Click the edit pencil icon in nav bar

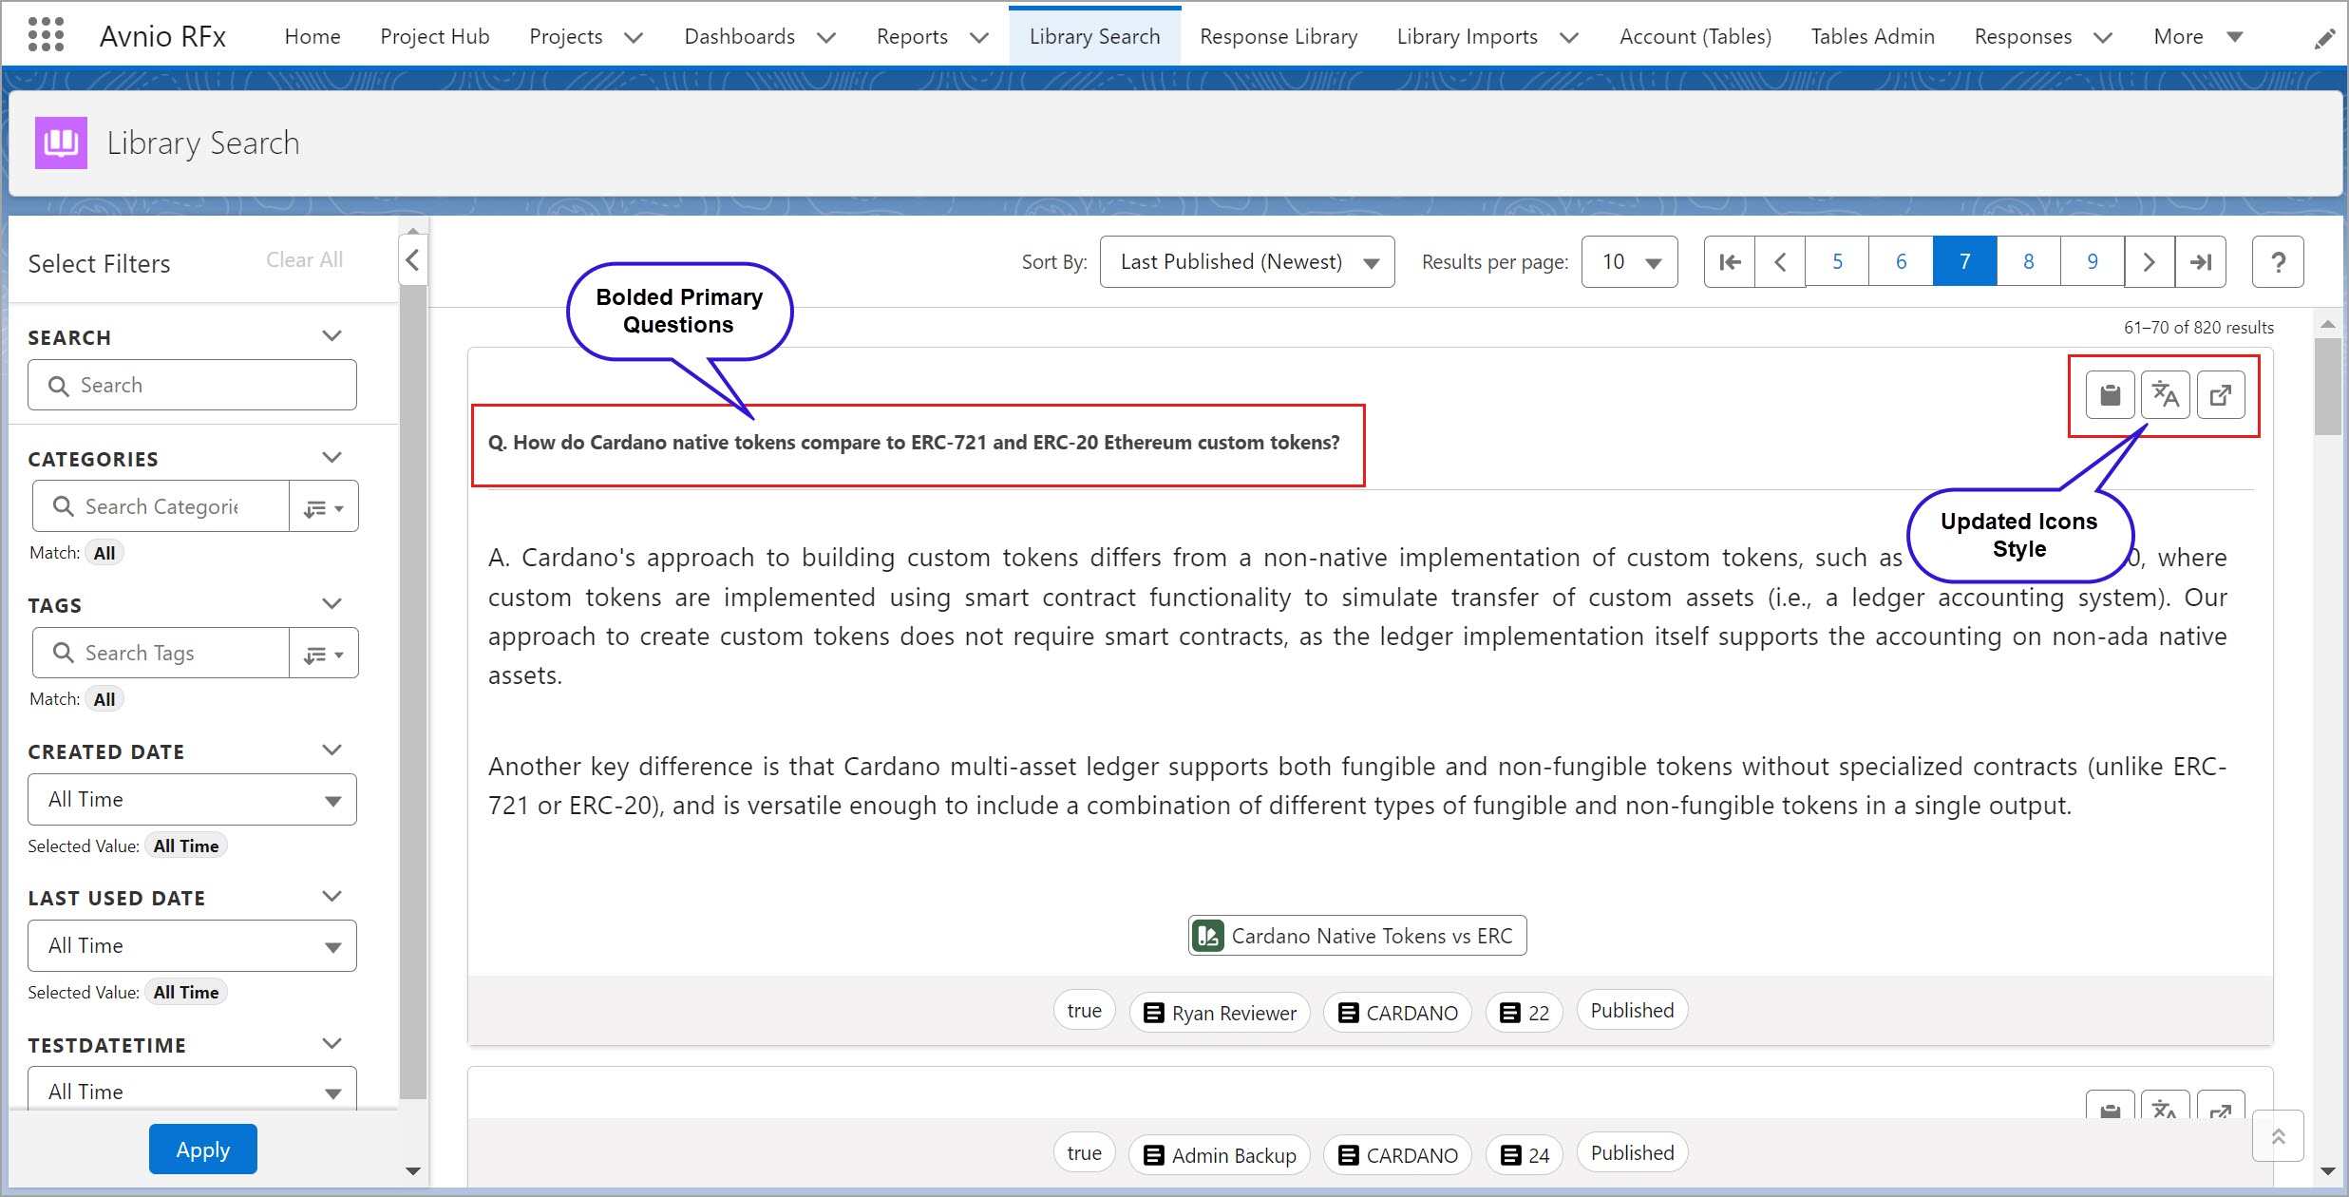click(x=2323, y=39)
